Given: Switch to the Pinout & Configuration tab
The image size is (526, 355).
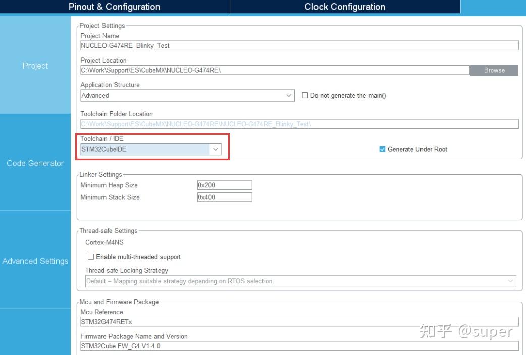Looking at the screenshot, I should coord(114,7).
